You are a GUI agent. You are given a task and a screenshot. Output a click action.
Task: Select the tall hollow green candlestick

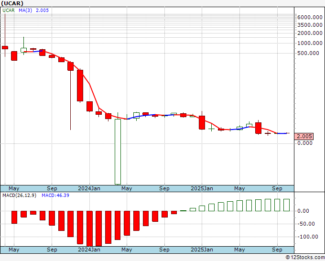point(118,151)
